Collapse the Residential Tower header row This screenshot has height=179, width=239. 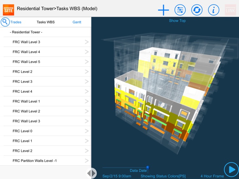point(46,32)
